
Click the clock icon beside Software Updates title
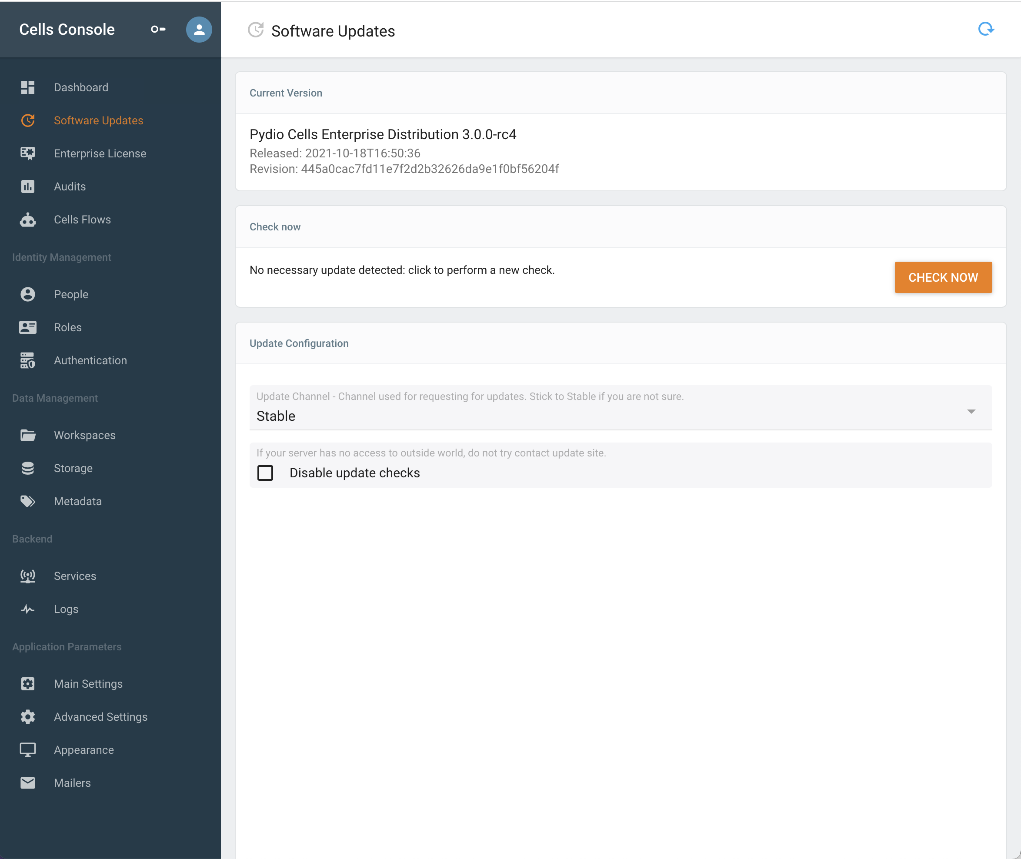pos(256,30)
